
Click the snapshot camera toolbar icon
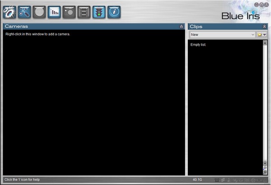69,12
